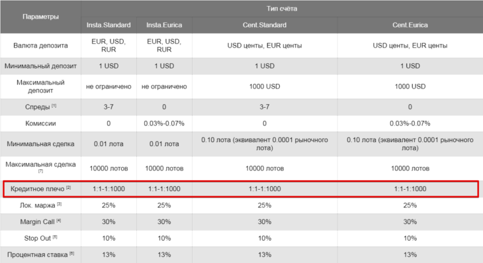Click leverage 1:1-1:1000 for Cent.Standard
Viewport: 483px width, 263px height.
(265, 189)
